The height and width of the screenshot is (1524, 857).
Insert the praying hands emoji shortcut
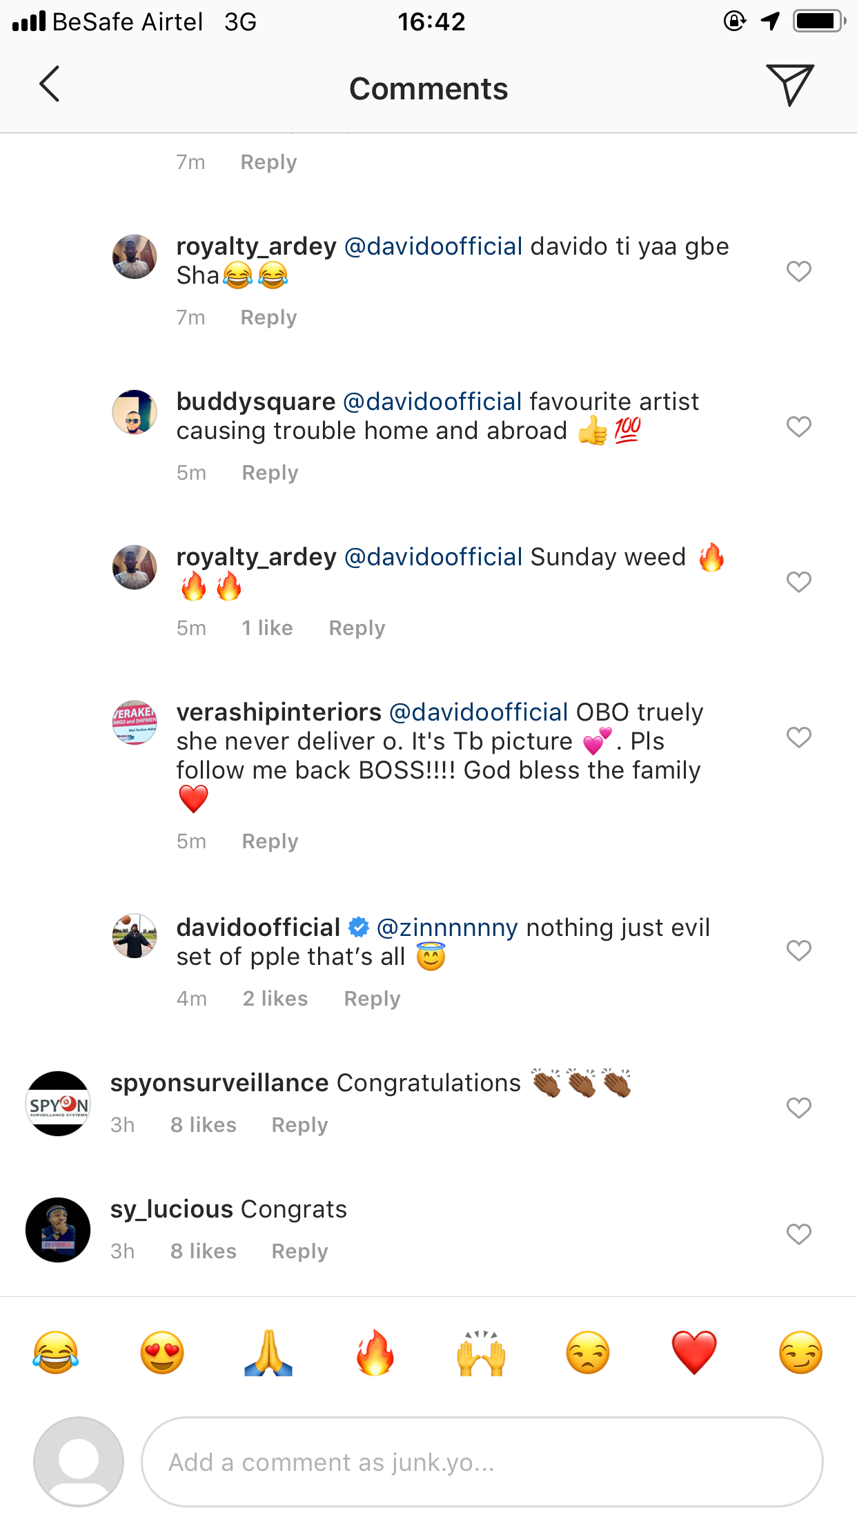click(268, 1353)
